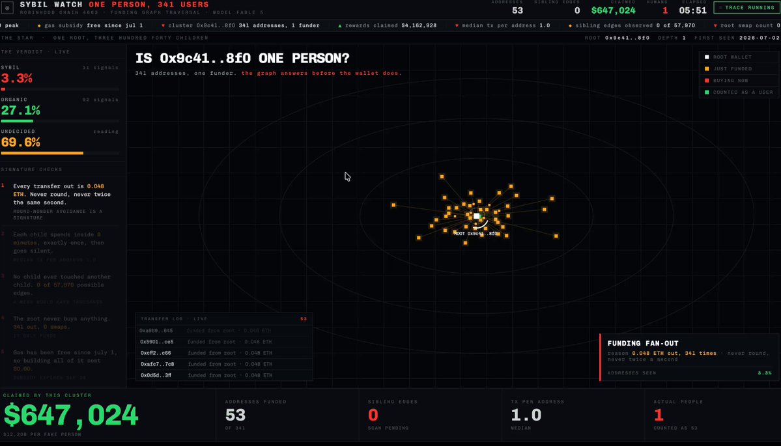Click the large $647,024 claimed total

coord(71,415)
